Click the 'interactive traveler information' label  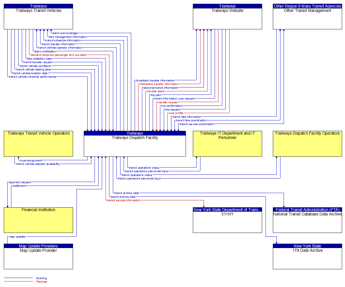[x=159, y=84]
